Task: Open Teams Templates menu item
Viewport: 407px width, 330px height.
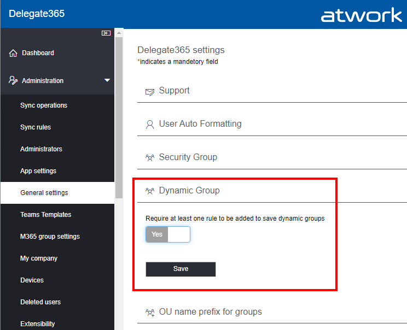Action: click(46, 215)
